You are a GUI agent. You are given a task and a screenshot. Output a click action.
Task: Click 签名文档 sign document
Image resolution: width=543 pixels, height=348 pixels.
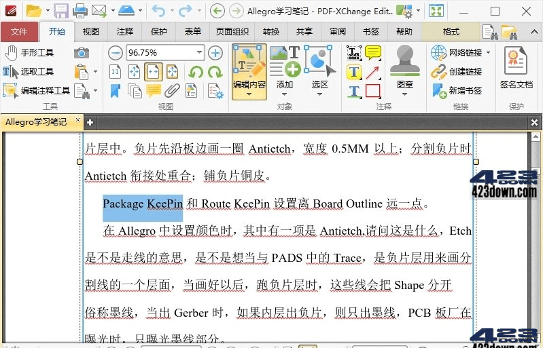(x=516, y=67)
